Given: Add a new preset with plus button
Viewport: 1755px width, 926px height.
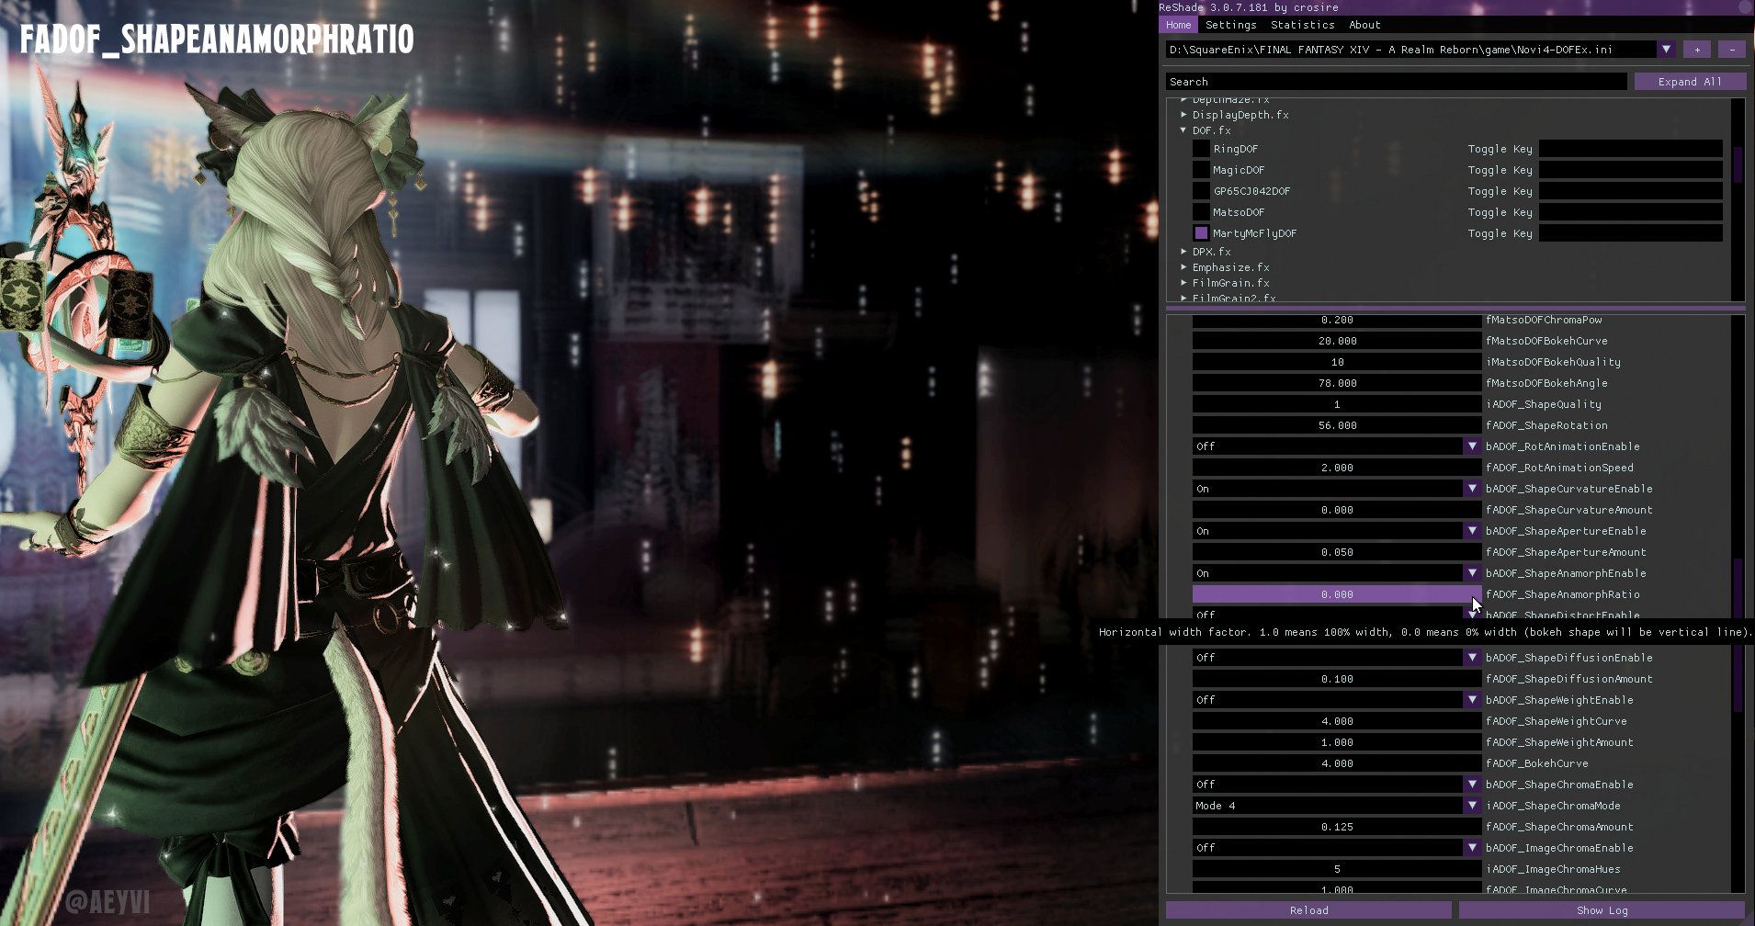Looking at the screenshot, I should point(1697,50).
